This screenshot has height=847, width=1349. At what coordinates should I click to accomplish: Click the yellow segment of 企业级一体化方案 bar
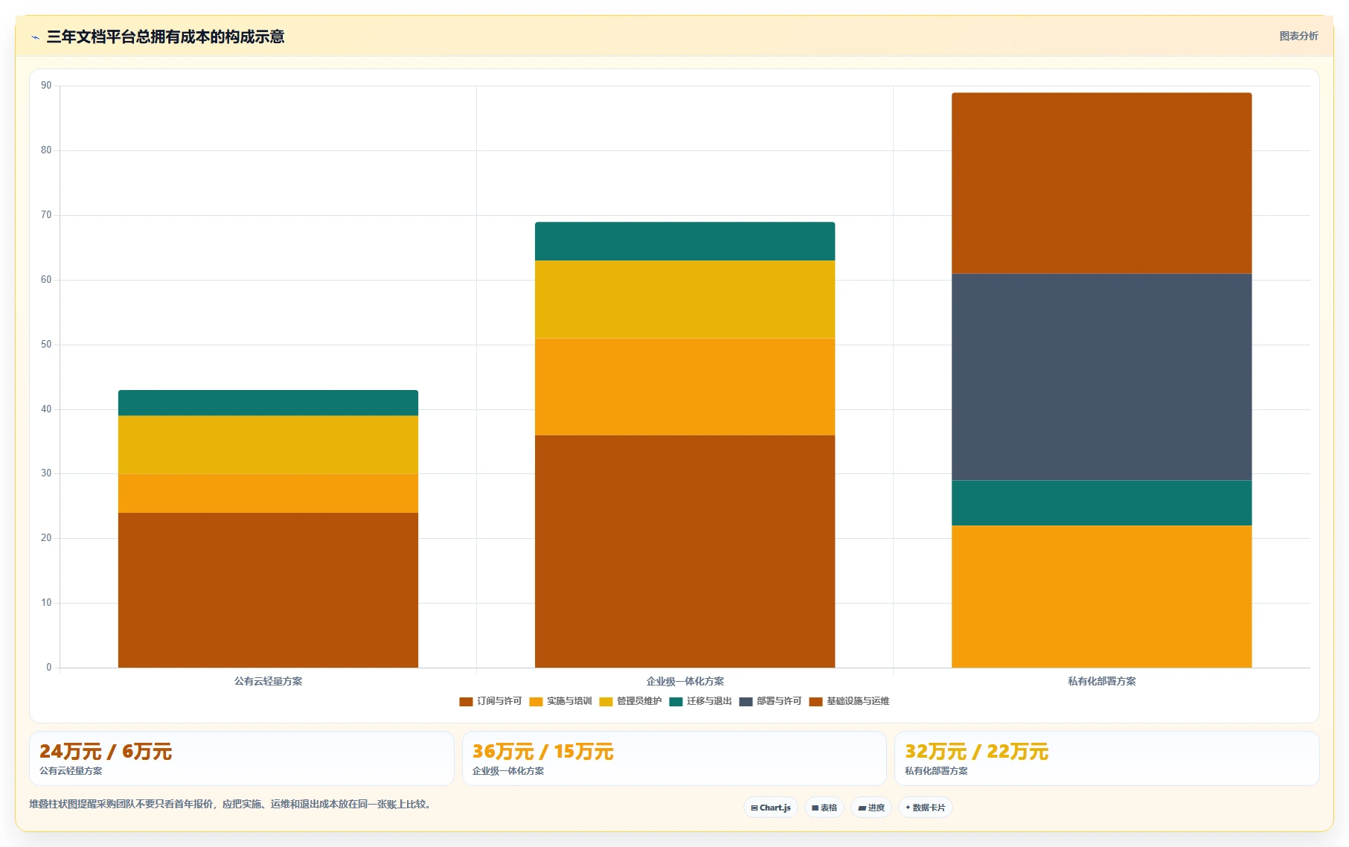(x=685, y=299)
